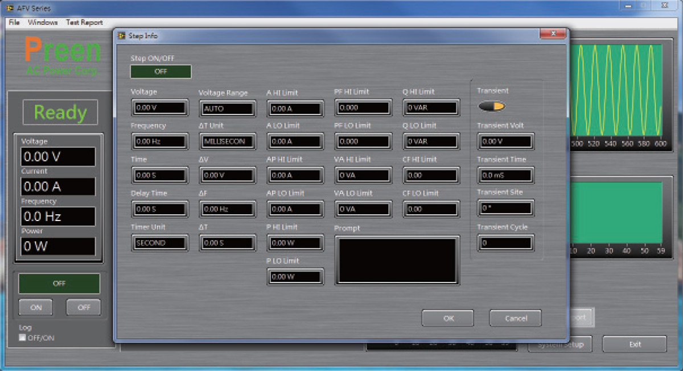Toggle the Step ON/OFF indicator
The image size is (683, 371).
click(x=161, y=72)
